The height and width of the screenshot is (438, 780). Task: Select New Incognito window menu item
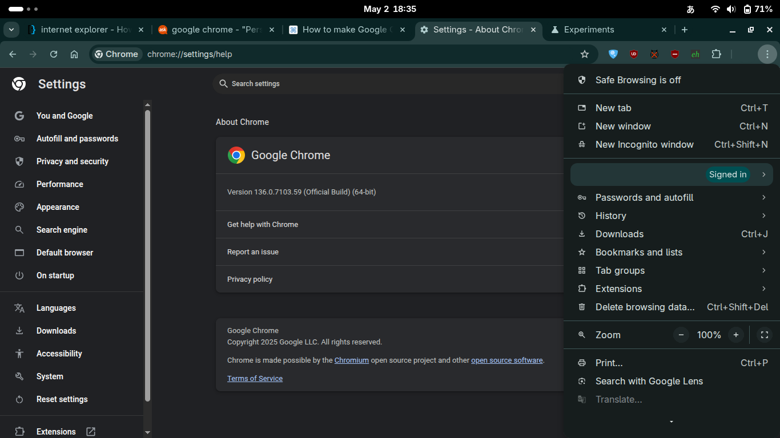tap(672, 144)
